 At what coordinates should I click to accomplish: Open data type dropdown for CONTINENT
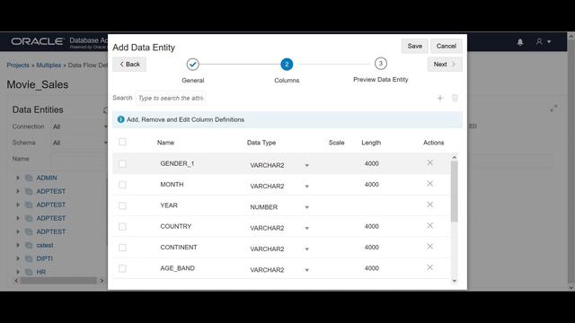point(307,249)
